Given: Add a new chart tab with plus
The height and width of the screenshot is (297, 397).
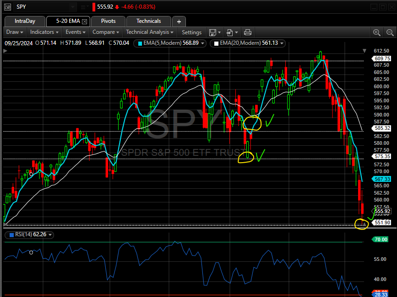Looking at the screenshot, I should (x=179, y=21).
